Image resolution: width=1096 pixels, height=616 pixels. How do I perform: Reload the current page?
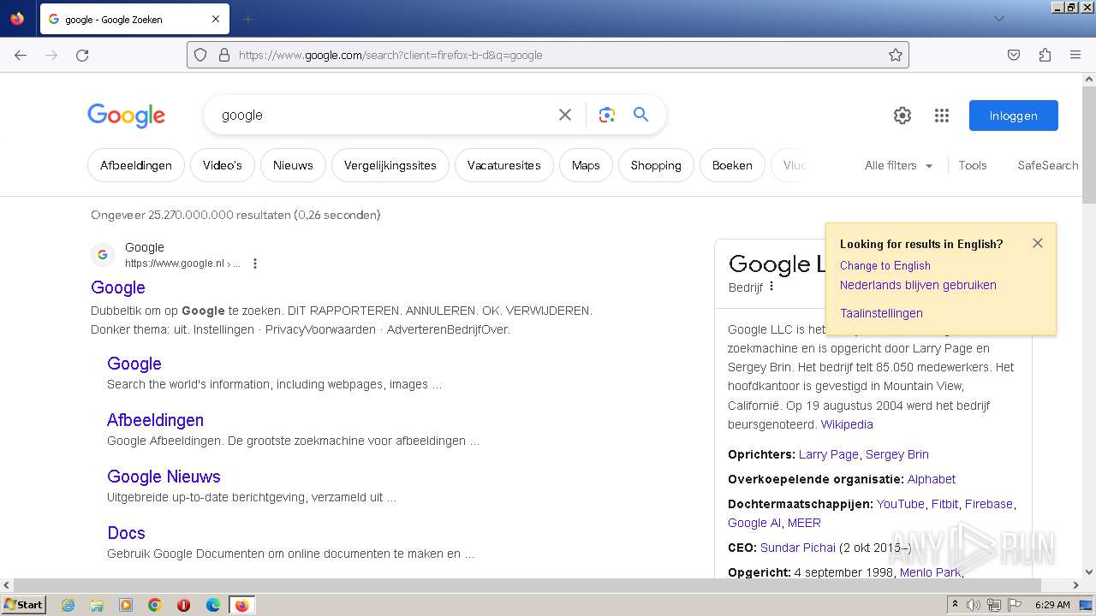(82, 55)
